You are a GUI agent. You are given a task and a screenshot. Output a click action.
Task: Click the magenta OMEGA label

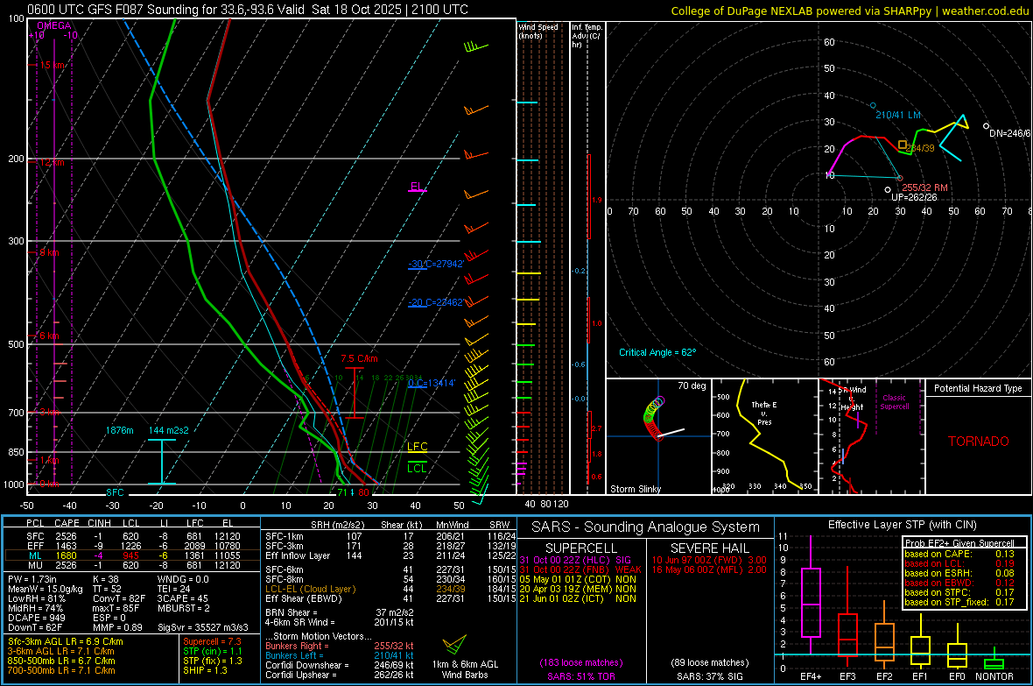pos(54,25)
